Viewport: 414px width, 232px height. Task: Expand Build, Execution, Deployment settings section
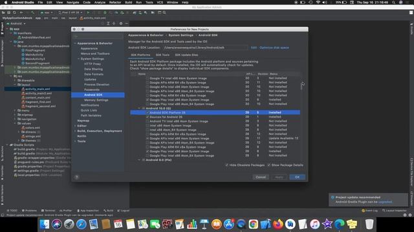click(x=75, y=131)
